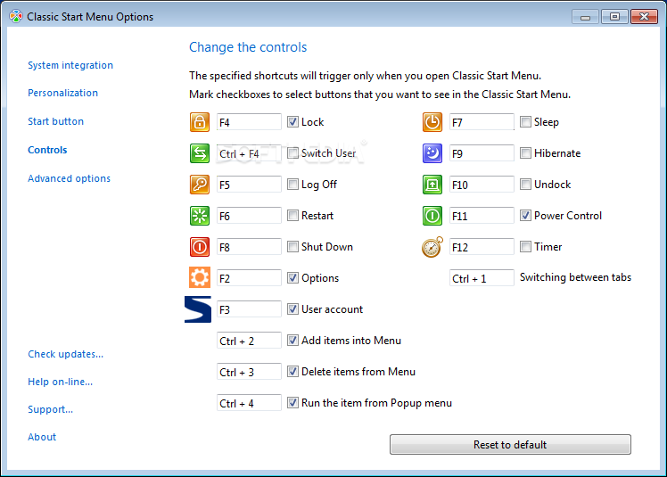667x477 pixels.
Task: Click the Power Control shortcut field F11
Action: (482, 216)
